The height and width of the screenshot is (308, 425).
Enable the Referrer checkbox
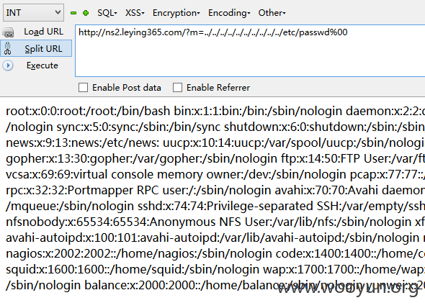pyautogui.click(x=177, y=88)
